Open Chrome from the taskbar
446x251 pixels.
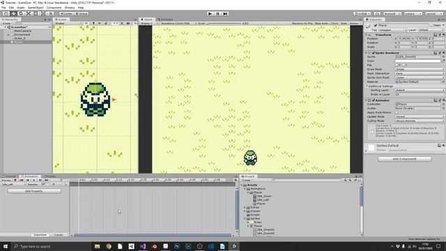[x=109, y=246]
